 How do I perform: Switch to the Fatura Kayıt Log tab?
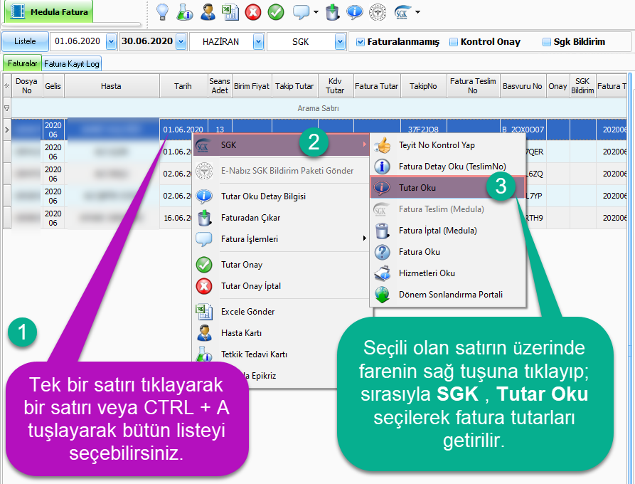pos(72,63)
